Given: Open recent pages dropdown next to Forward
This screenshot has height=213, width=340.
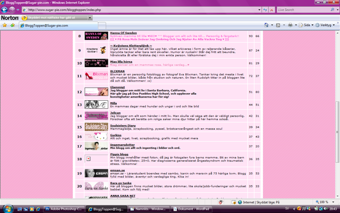Looking at the screenshot, I should (18, 10).
